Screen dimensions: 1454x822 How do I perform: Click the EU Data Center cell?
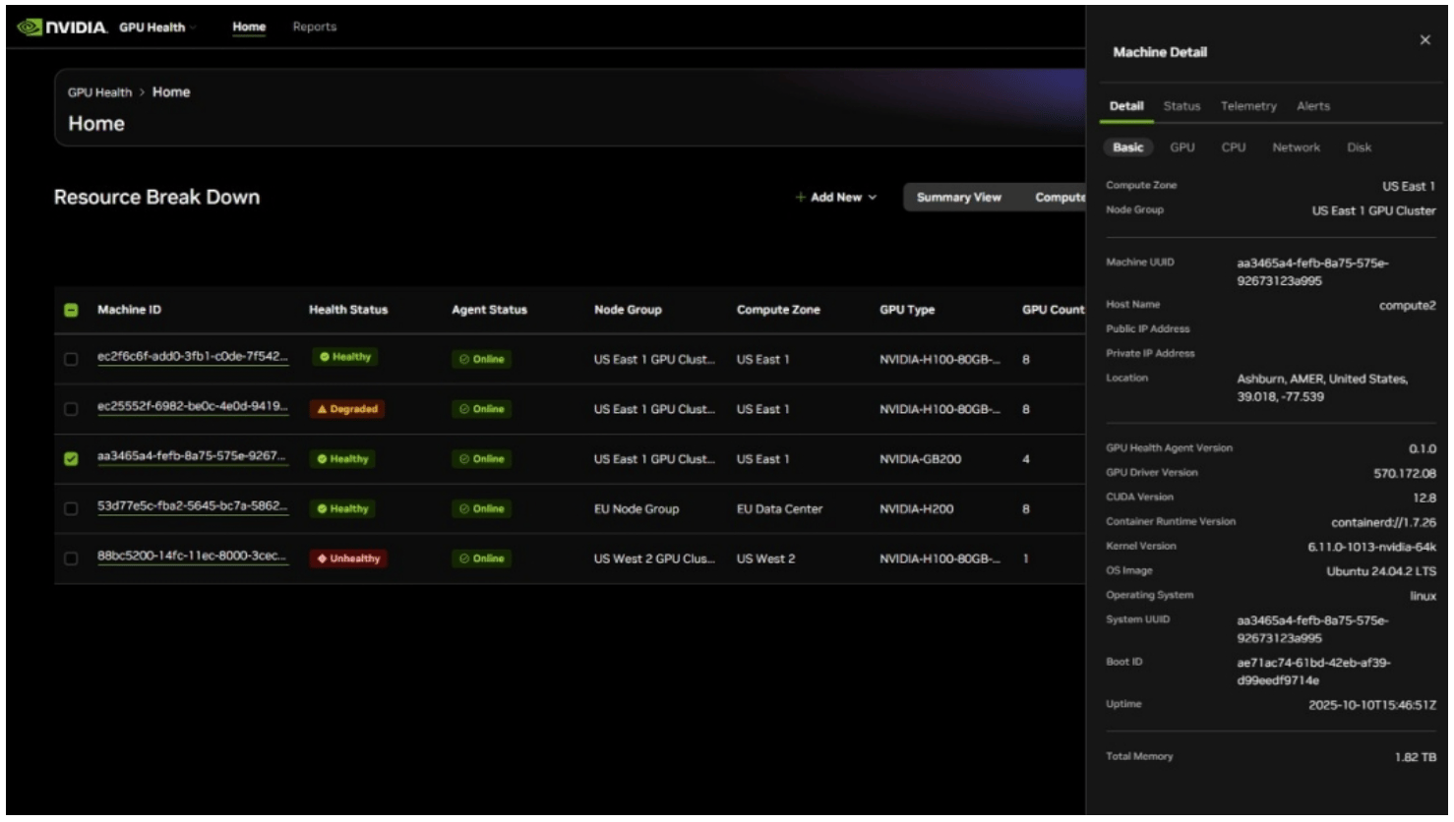[780, 509]
